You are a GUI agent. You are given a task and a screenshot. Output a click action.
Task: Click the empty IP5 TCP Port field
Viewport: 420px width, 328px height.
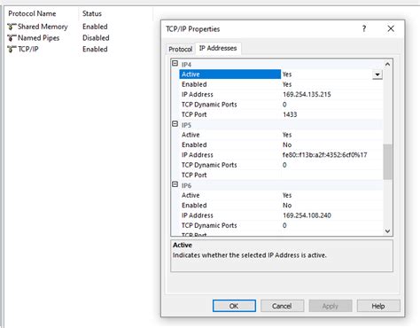coord(332,175)
